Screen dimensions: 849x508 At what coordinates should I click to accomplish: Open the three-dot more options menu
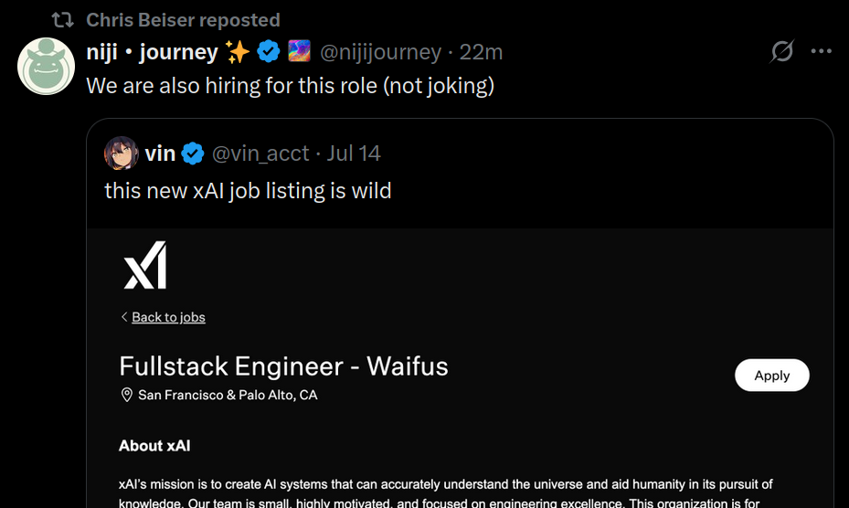tap(822, 52)
